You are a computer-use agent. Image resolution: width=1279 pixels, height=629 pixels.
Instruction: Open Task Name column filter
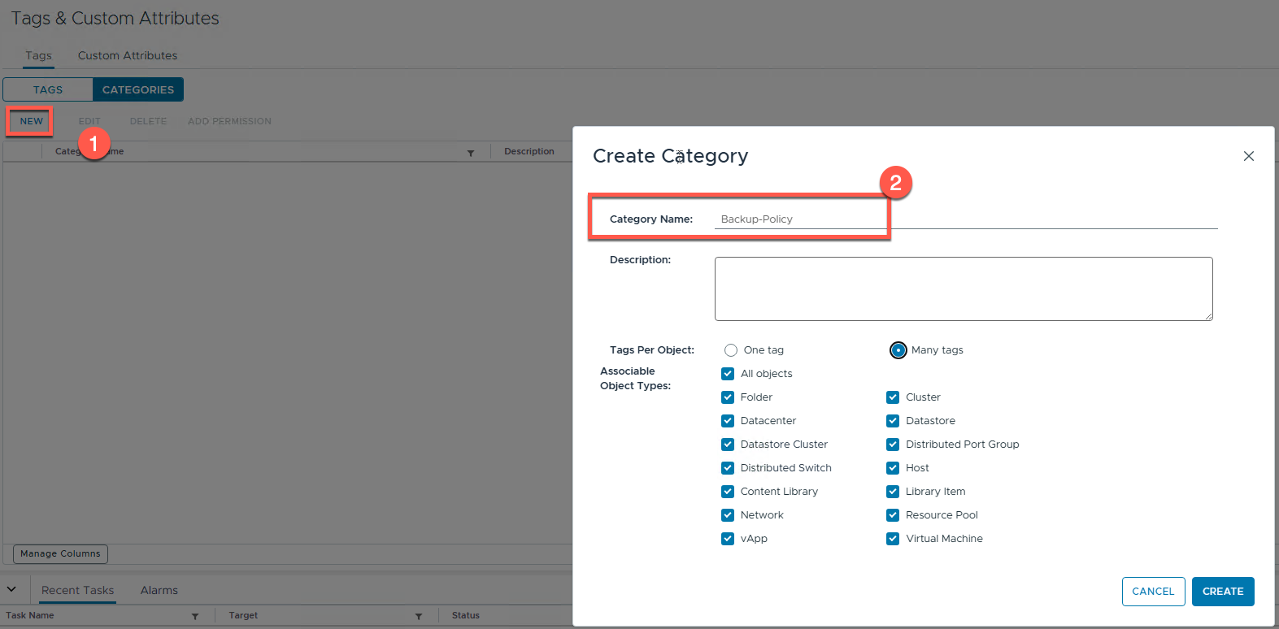[195, 616]
